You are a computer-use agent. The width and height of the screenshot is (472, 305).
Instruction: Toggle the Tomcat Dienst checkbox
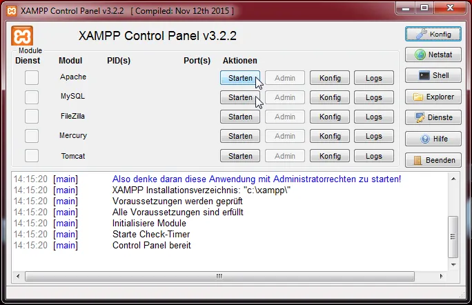[32, 156]
